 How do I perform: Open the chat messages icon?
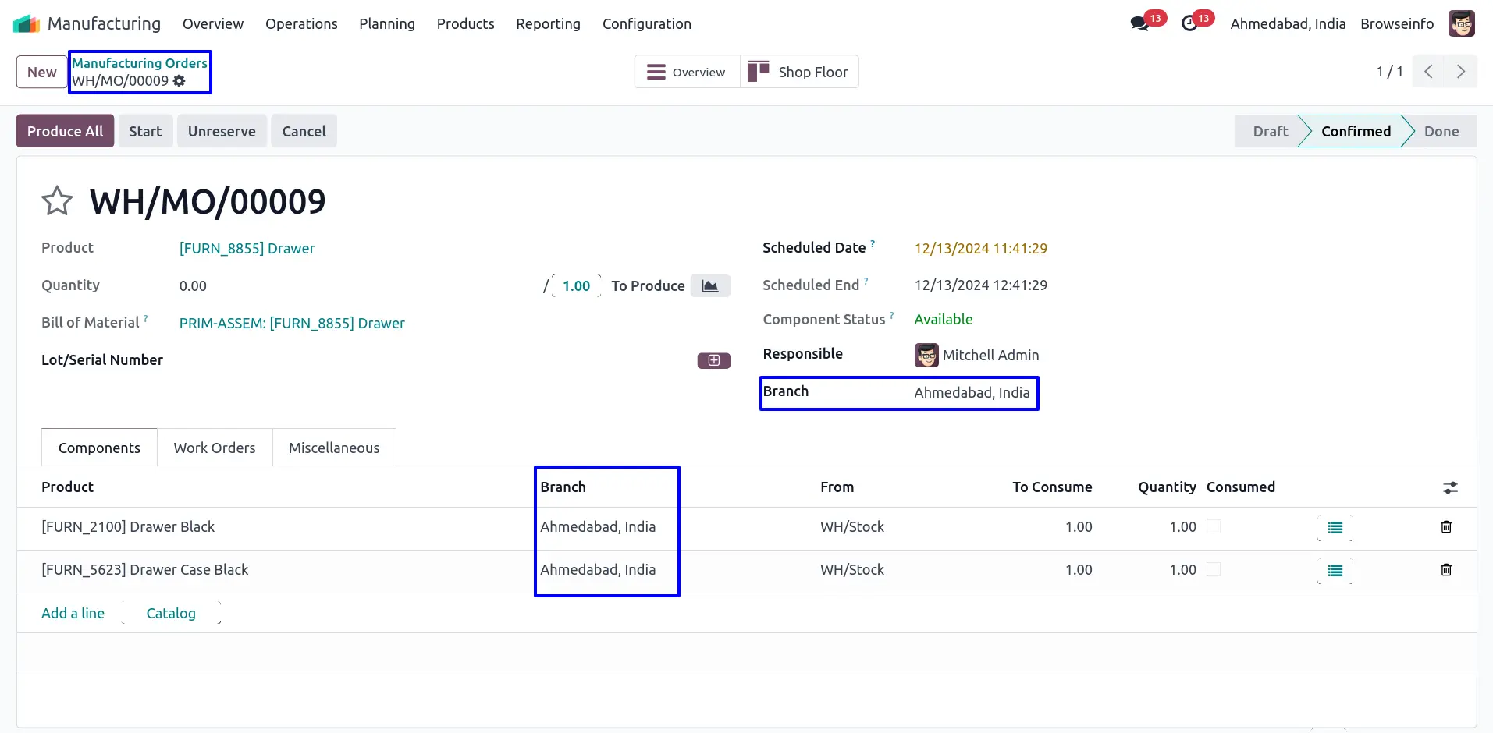click(x=1140, y=23)
